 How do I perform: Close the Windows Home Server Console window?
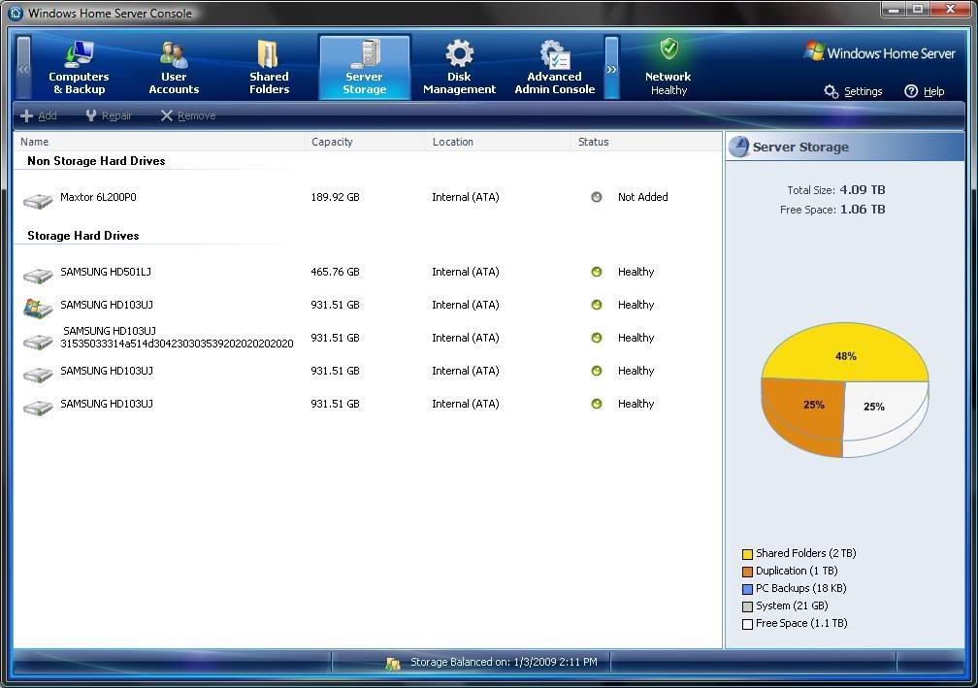click(951, 10)
